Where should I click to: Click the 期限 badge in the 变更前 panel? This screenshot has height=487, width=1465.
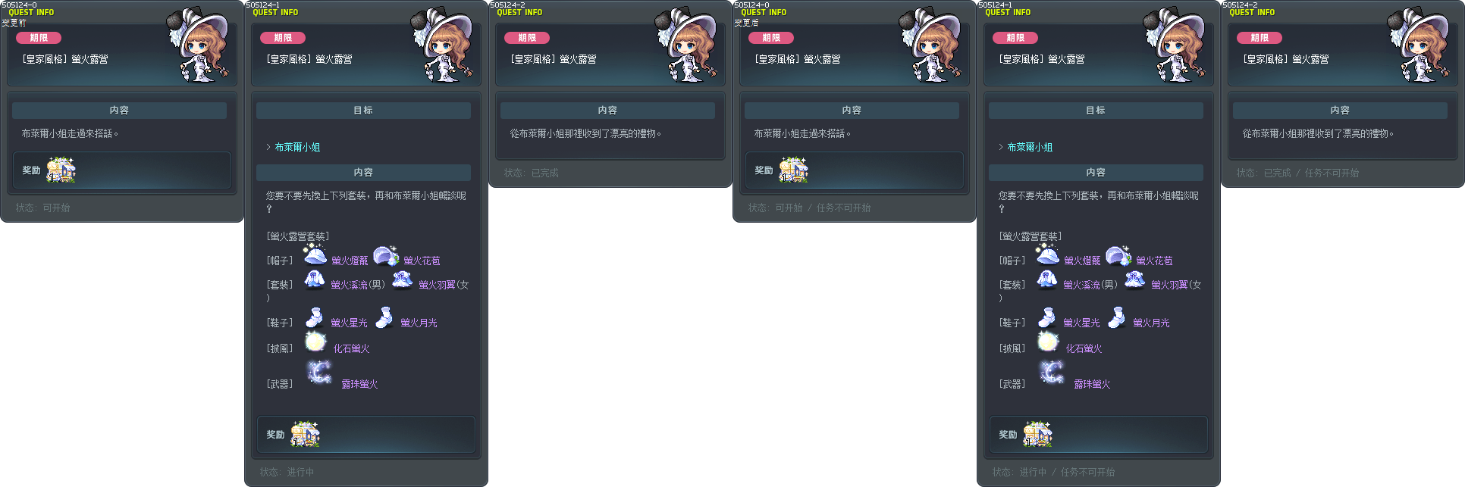pos(39,38)
